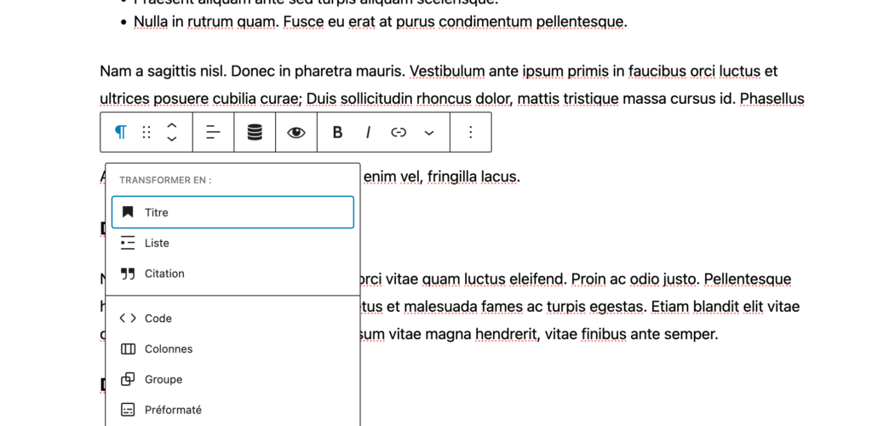The height and width of the screenshot is (426, 872).
Task: Open the three-dot block options menu
Action: coord(471,132)
